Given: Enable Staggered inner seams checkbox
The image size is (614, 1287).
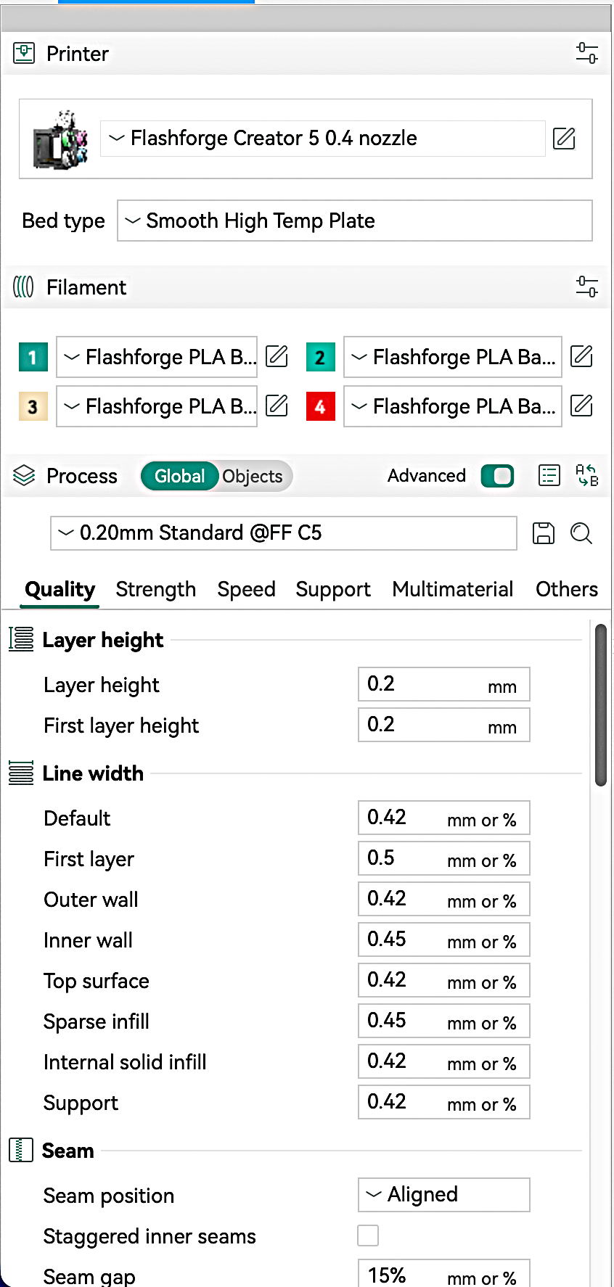Looking at the screenshot, I should click(368, 1235).
